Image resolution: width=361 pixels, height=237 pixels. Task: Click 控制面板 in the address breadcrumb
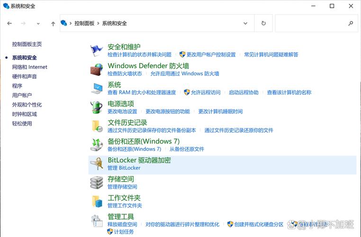84,23
